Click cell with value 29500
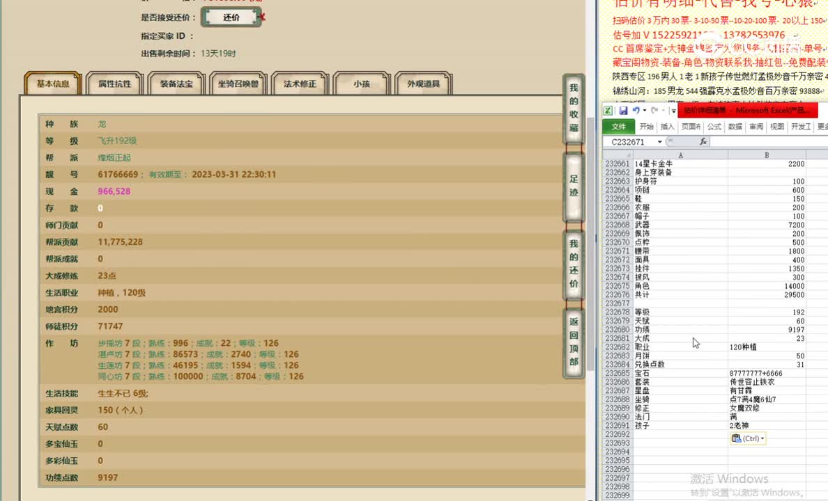Image resolution: width=828 pixels, height=501 pixels. tap(767, 295)
